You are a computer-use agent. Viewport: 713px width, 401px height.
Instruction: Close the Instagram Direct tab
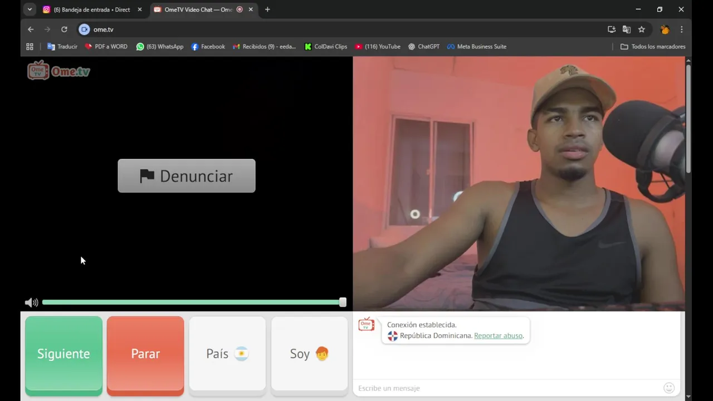140,9
